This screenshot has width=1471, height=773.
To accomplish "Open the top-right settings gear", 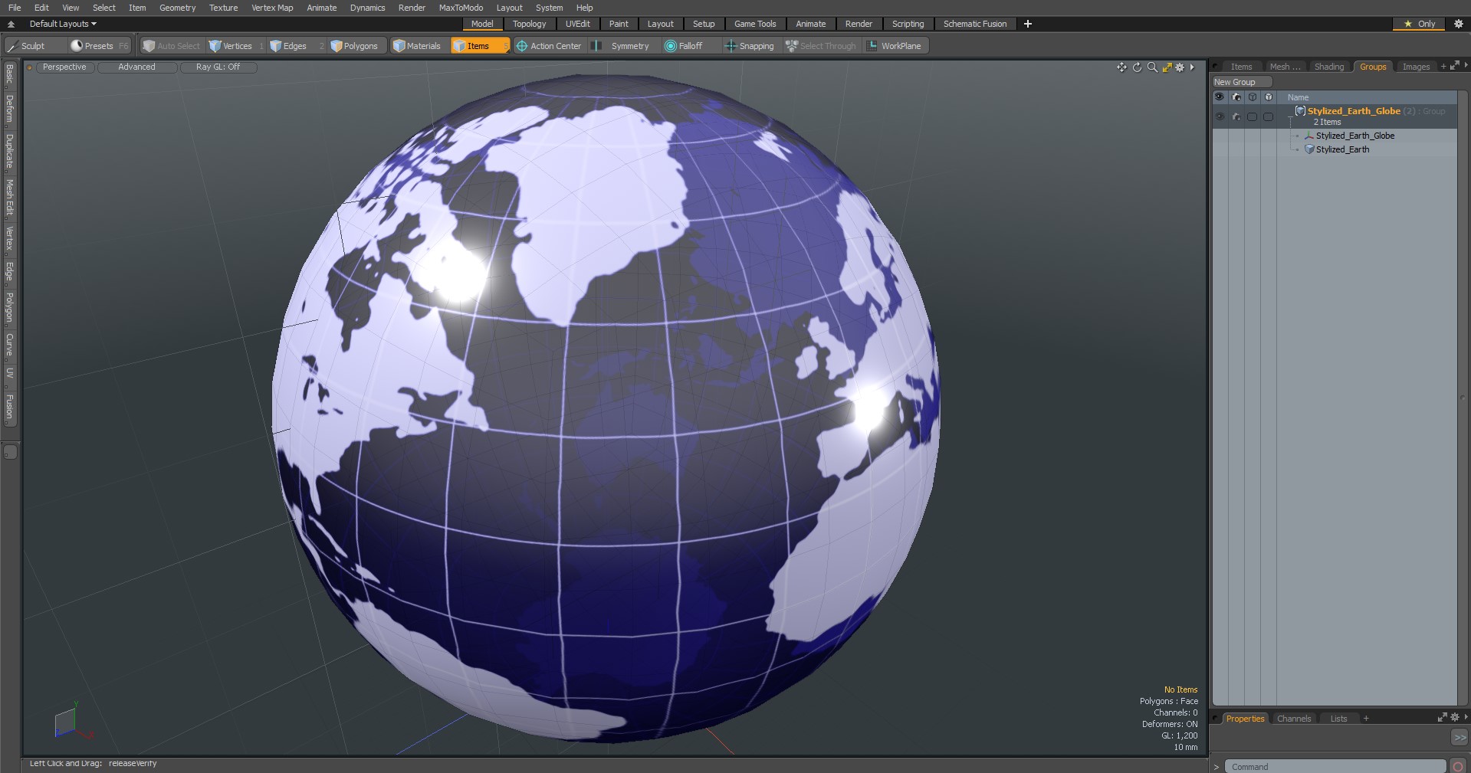I will click(1458, 24).
